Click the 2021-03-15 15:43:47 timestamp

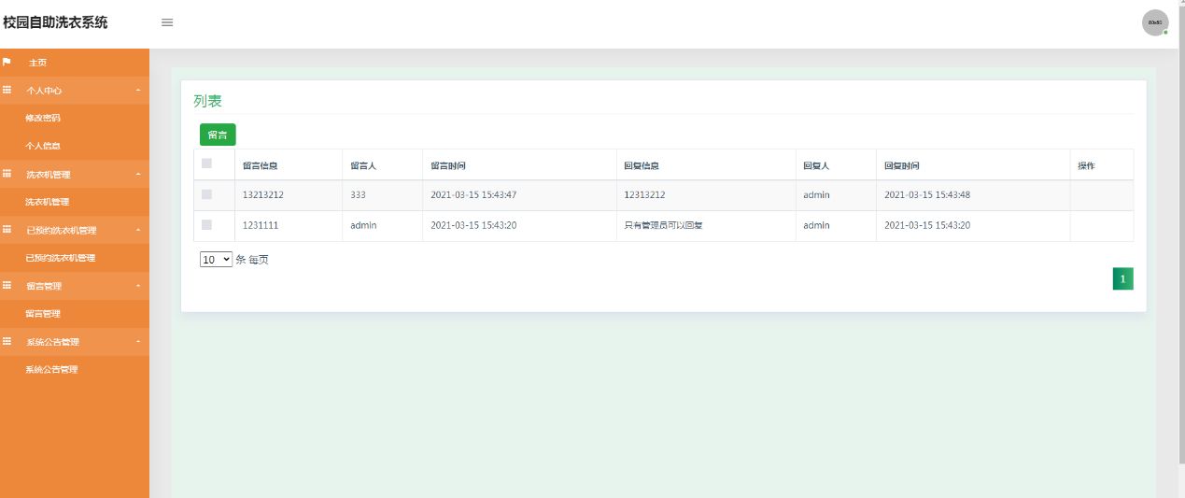pyautogui.click(x=473, y=195)
